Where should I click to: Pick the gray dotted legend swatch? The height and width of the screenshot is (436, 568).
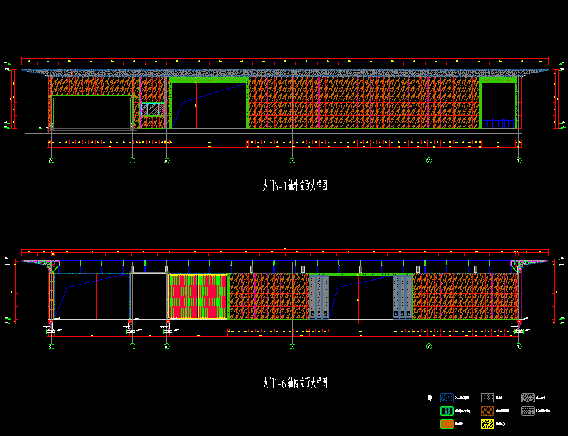point(487,398)
